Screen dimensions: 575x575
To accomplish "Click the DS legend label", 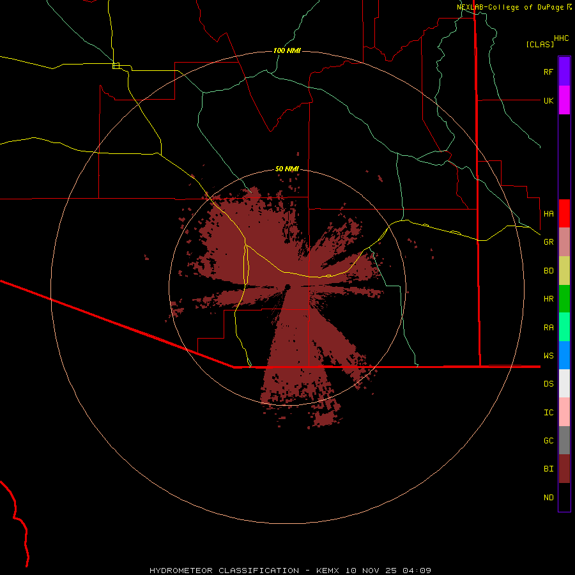I will (x=548, y=384).
